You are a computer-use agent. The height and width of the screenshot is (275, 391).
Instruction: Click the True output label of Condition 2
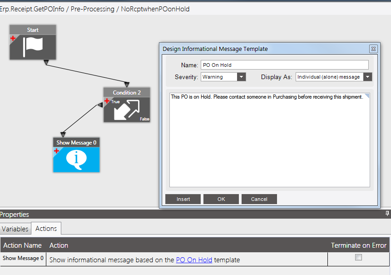coord(115,101)
